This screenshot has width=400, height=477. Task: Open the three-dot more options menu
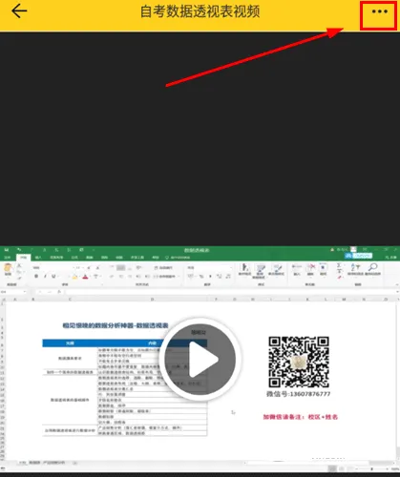click(x=379, y=11)
